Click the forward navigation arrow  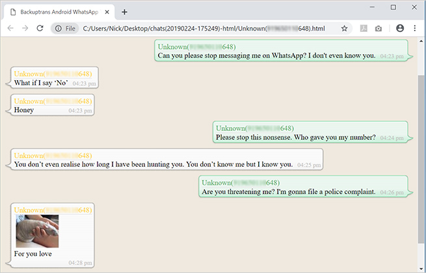[25, 29]
